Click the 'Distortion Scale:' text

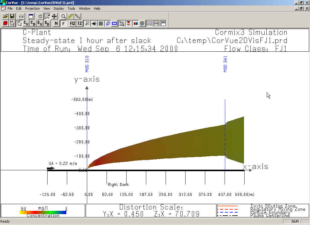coord(151,207)
